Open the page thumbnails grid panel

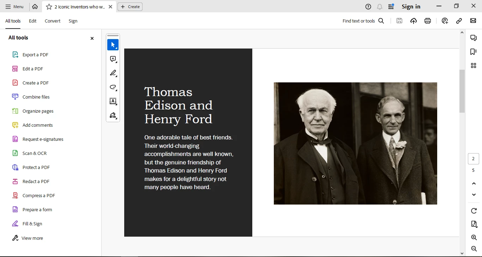coord(474,65)
